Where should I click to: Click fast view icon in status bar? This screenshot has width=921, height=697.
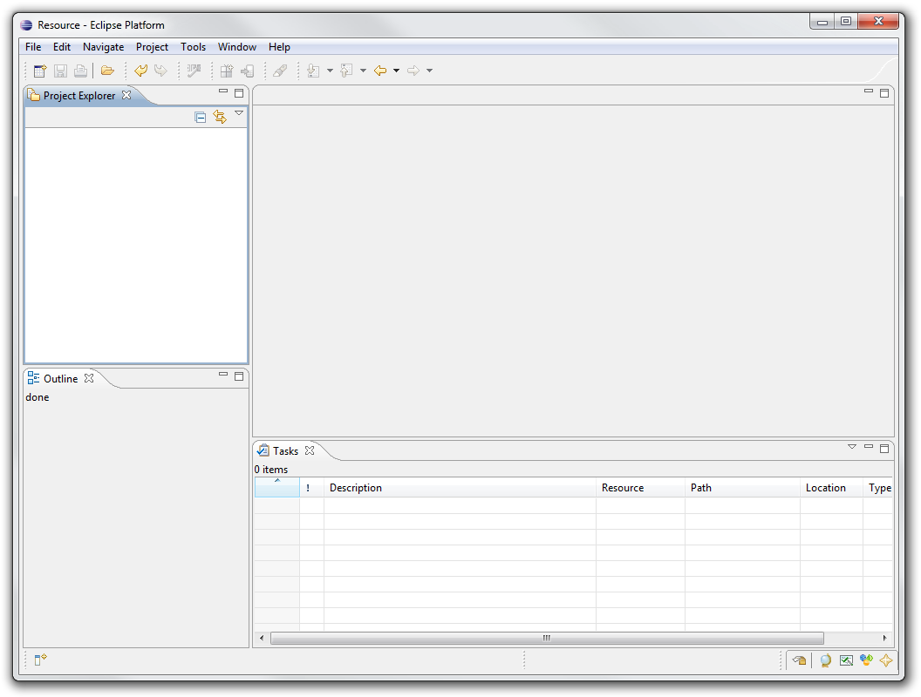[40, 660]
